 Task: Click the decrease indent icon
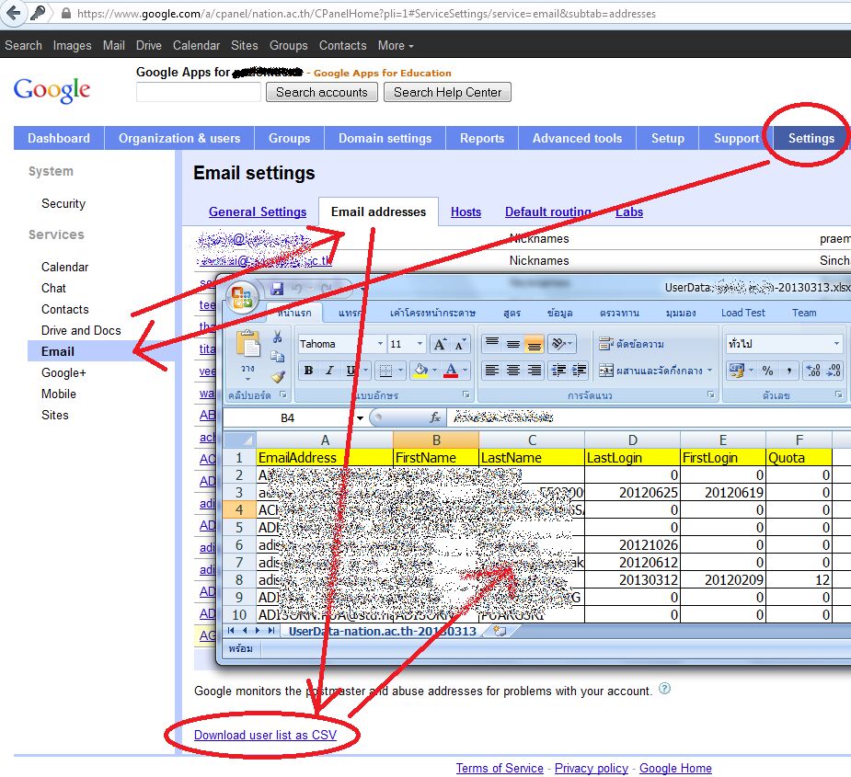point(558,371)
